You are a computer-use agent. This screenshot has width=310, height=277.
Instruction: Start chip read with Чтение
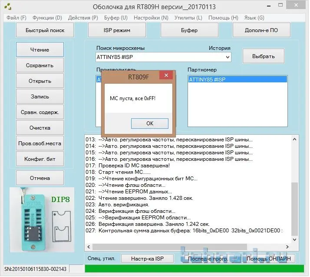(x=40, y=49)
